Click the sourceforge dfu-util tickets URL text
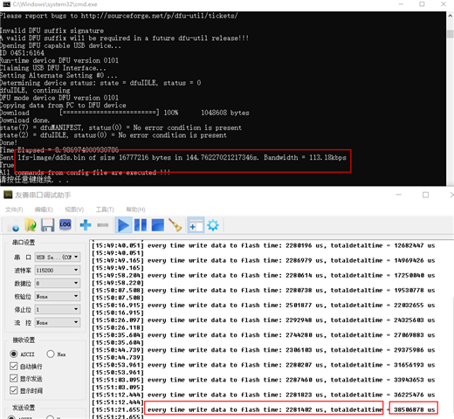 tap(159, 16)
